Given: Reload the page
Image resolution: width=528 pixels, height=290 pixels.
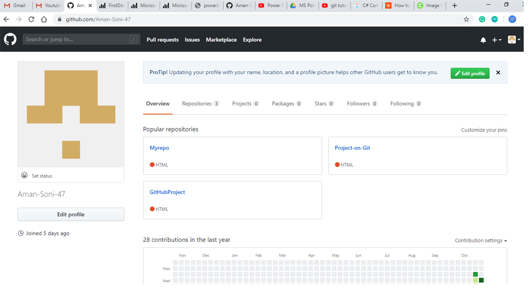Looking at the screenshot, I should [31, 19].
